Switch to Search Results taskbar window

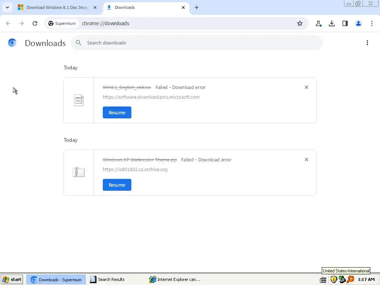pyautogui.click(x=116, y=279)
